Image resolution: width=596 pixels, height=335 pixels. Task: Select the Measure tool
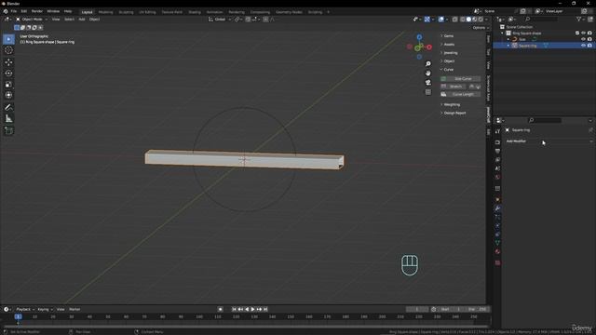8,119
